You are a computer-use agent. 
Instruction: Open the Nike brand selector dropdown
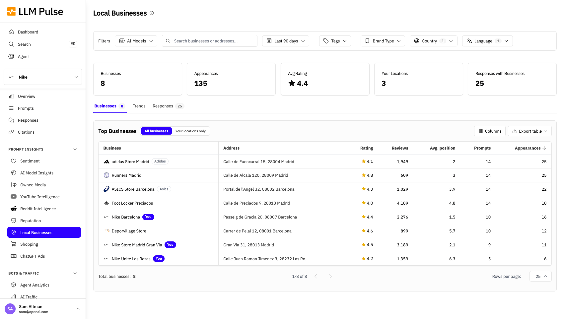43,77
